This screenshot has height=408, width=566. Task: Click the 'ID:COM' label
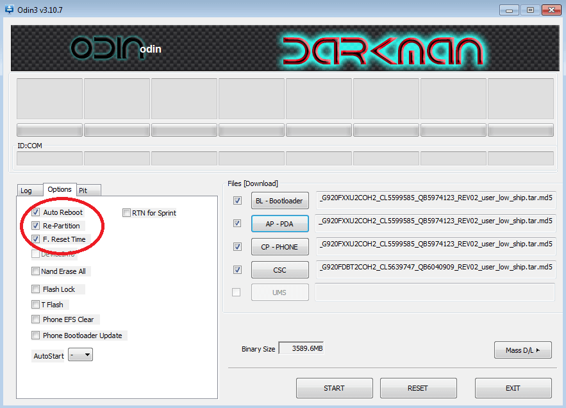(x=29, y=146)
